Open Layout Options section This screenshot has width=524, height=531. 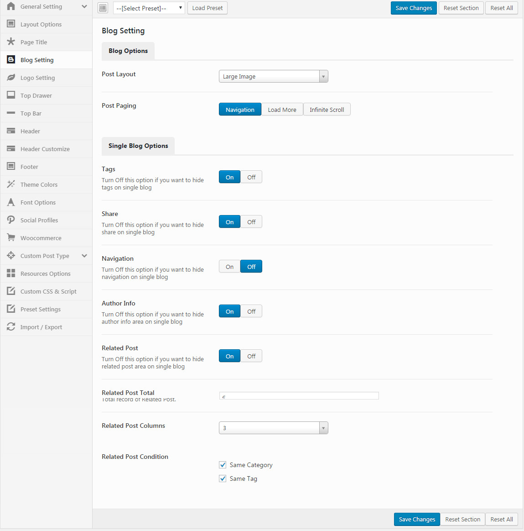coord(47,24)
